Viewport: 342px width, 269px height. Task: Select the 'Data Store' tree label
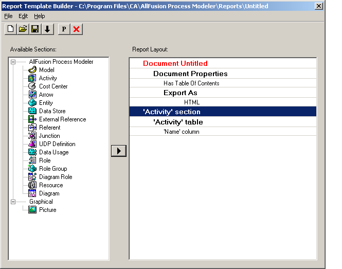pyautogui.click(x=52, y=111)
